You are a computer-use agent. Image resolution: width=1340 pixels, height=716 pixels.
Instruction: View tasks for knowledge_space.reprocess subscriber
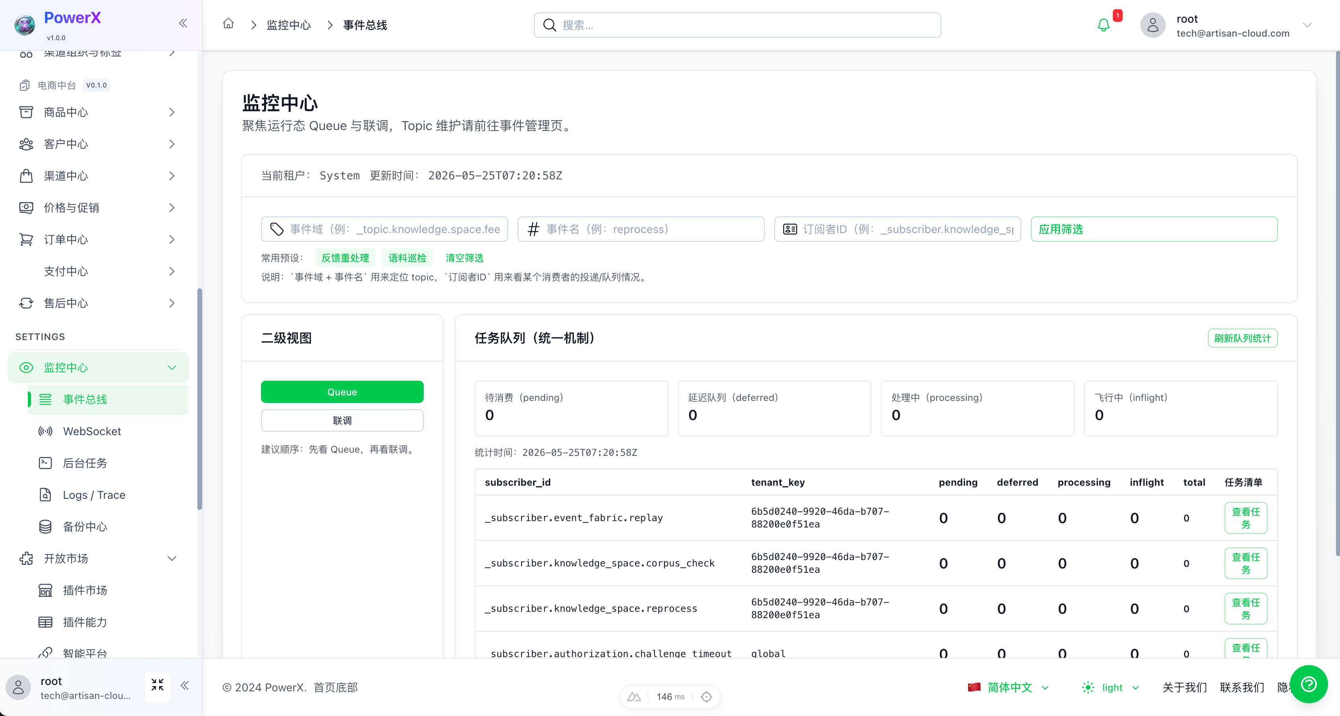(x=1245, y=608)
